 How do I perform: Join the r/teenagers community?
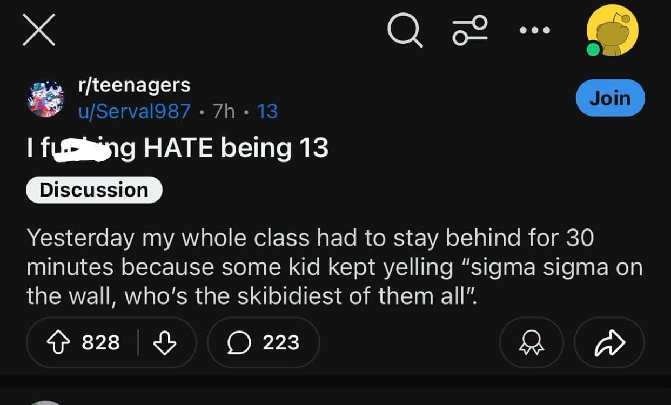(610, 98)
